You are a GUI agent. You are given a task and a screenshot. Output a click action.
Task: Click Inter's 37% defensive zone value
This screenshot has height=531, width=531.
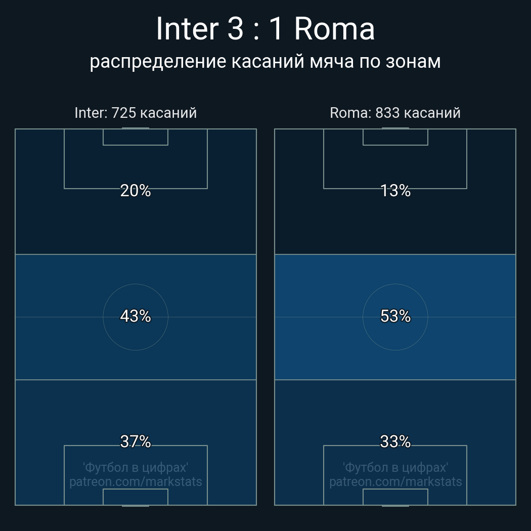(136, 441)
